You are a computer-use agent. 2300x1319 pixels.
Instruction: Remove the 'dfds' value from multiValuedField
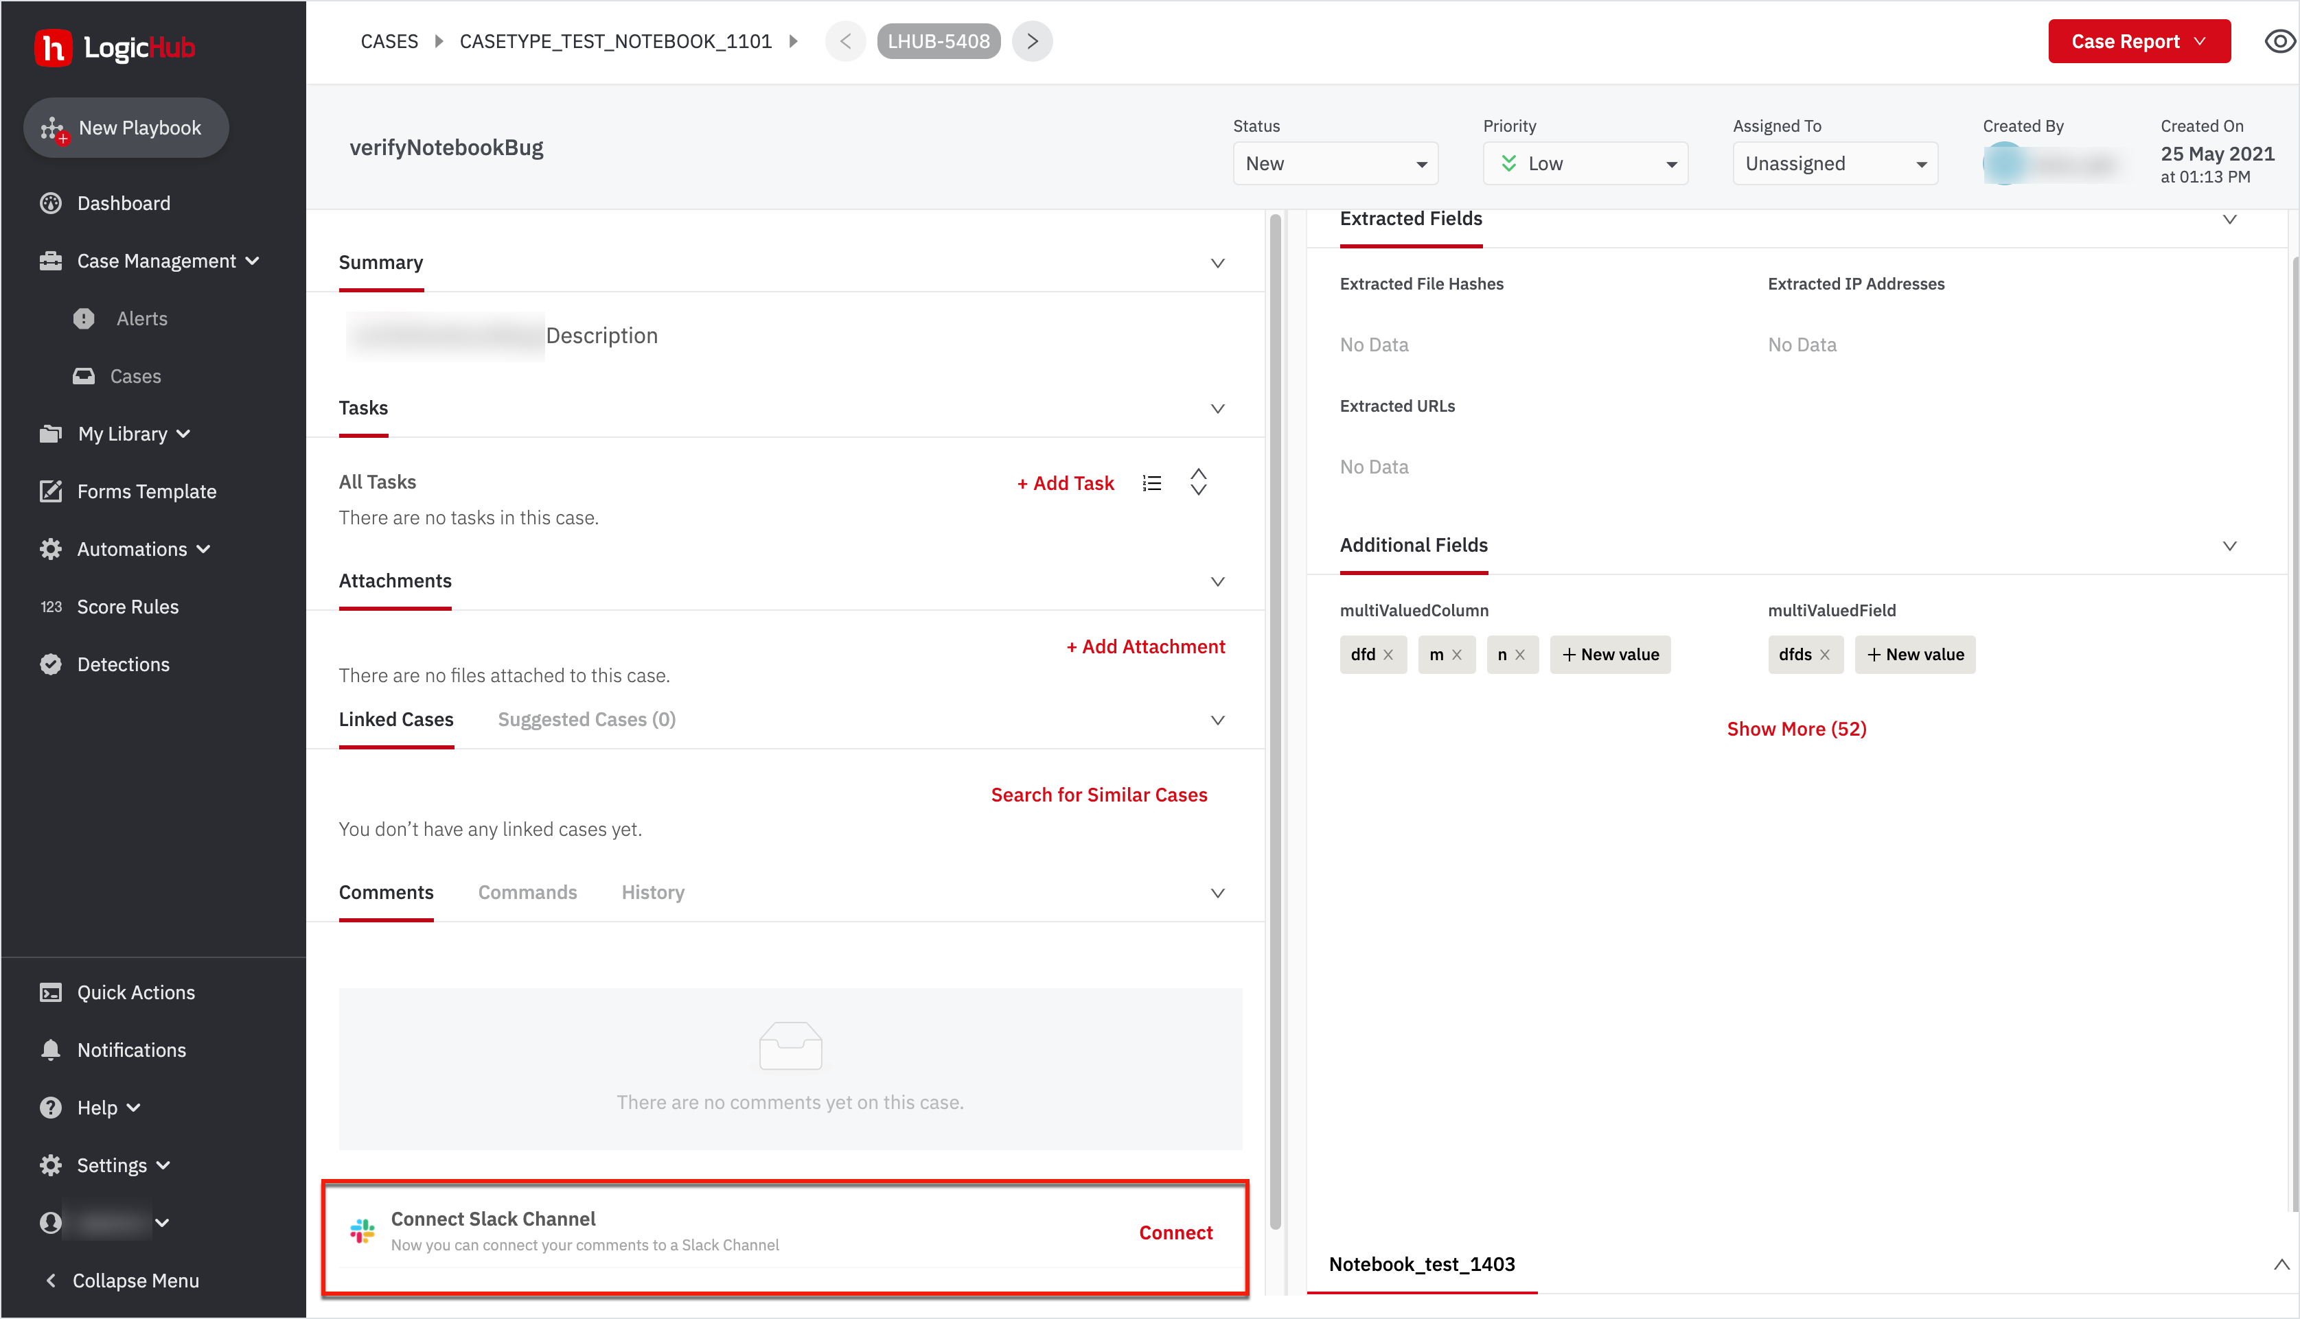coord(1825,655)
